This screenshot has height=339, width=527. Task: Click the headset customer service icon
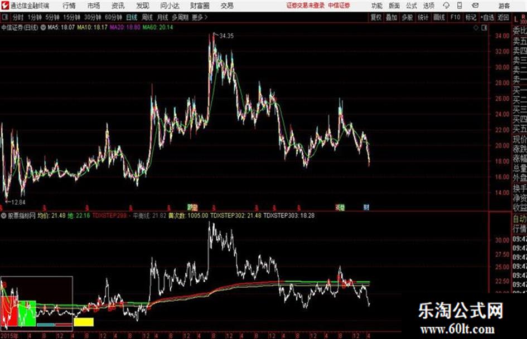click(446, 6)
